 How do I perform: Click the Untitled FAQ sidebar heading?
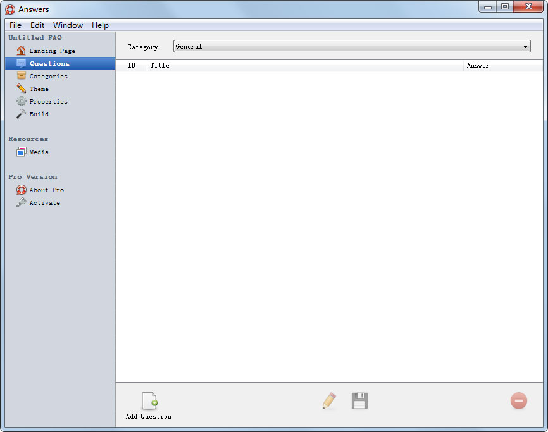pos(35,38)
